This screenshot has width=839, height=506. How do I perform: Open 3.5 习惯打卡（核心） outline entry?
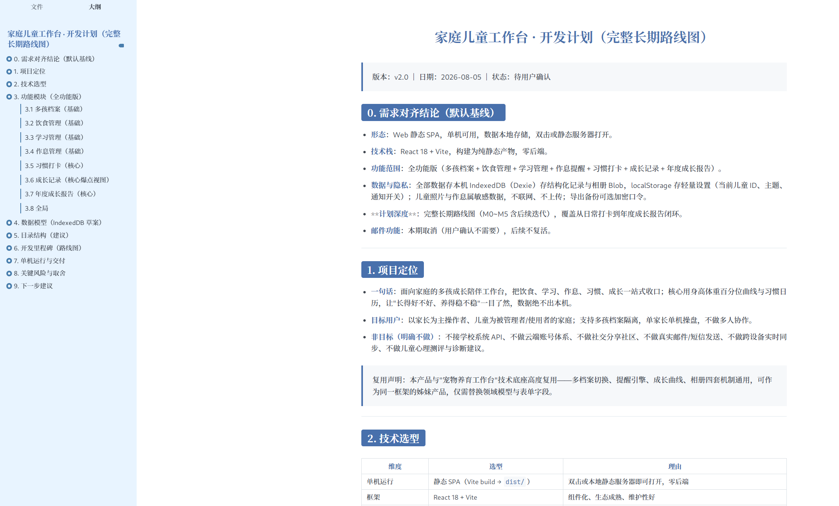pyautogui.click(x=54, y=166)
